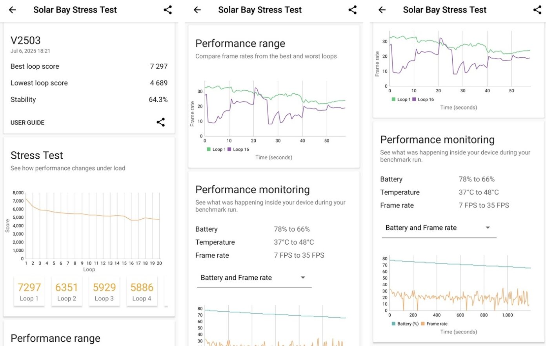The image size is (546, 346).
Task: Toggle Loop 16 legend in right chart
Action: click(423, 99)
